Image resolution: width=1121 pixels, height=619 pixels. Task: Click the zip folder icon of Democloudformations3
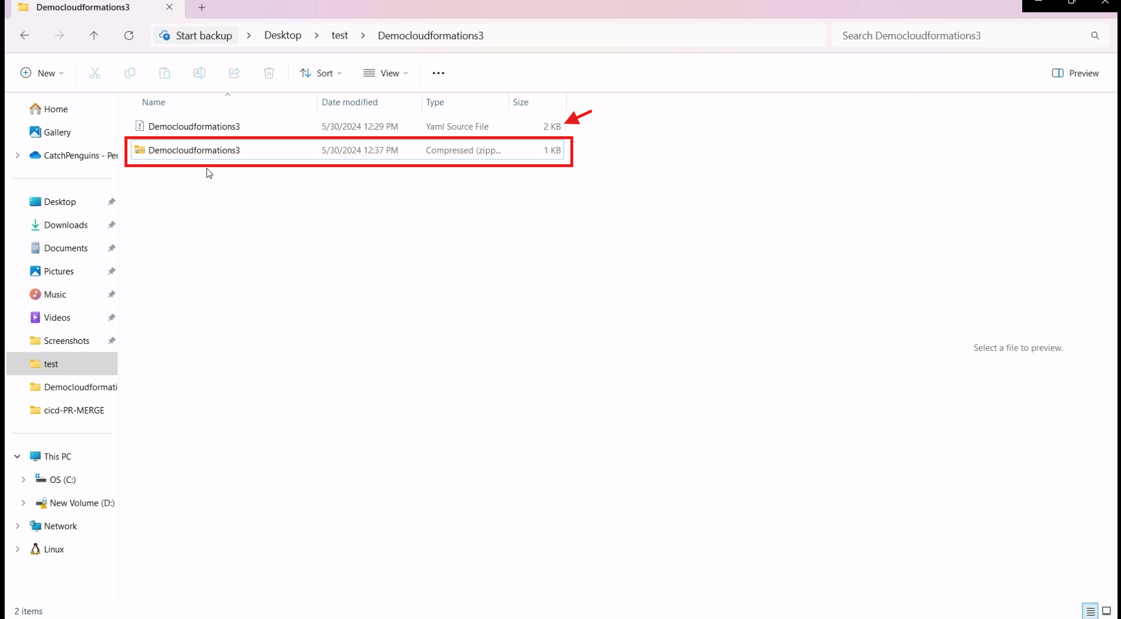[x=140, y=150]
